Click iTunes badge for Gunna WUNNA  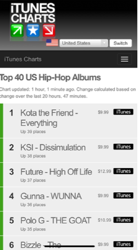point(123,195)
